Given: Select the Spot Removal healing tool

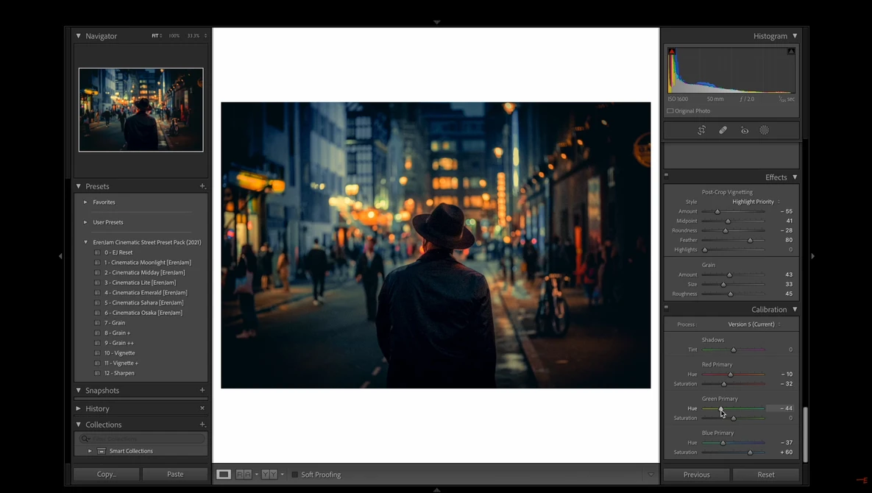Looking at the screenshot, I should click(723, 130).
